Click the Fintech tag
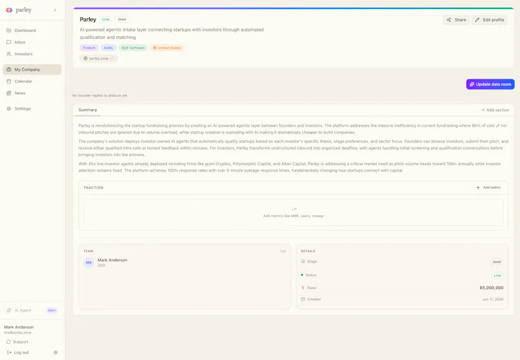520x360 pixels. pos(89,47)
